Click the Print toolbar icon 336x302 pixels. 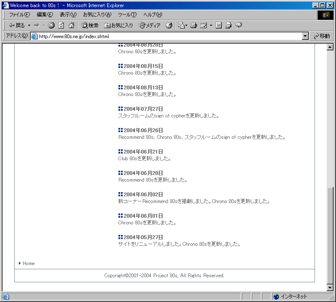pos(194,26)
